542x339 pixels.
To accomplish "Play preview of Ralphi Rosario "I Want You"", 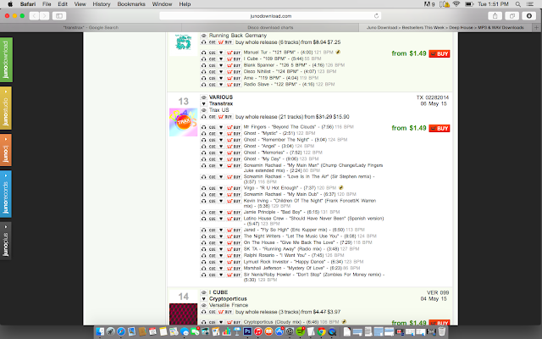I will coord(203,256).
